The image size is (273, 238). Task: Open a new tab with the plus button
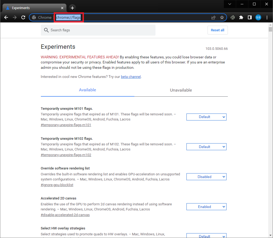[x=72, y=8]
